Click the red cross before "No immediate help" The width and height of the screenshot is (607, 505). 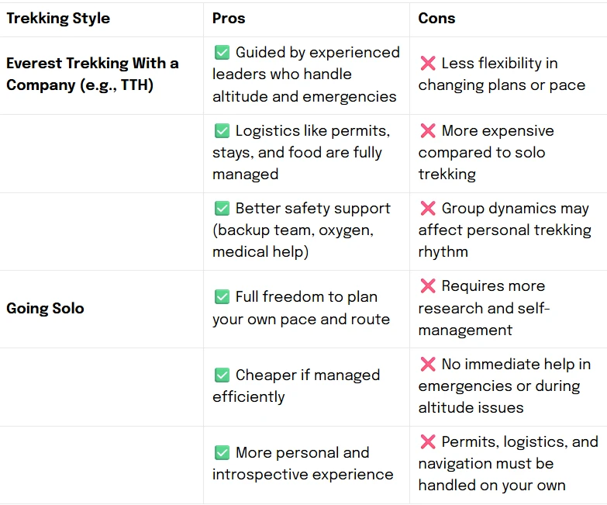427,365
